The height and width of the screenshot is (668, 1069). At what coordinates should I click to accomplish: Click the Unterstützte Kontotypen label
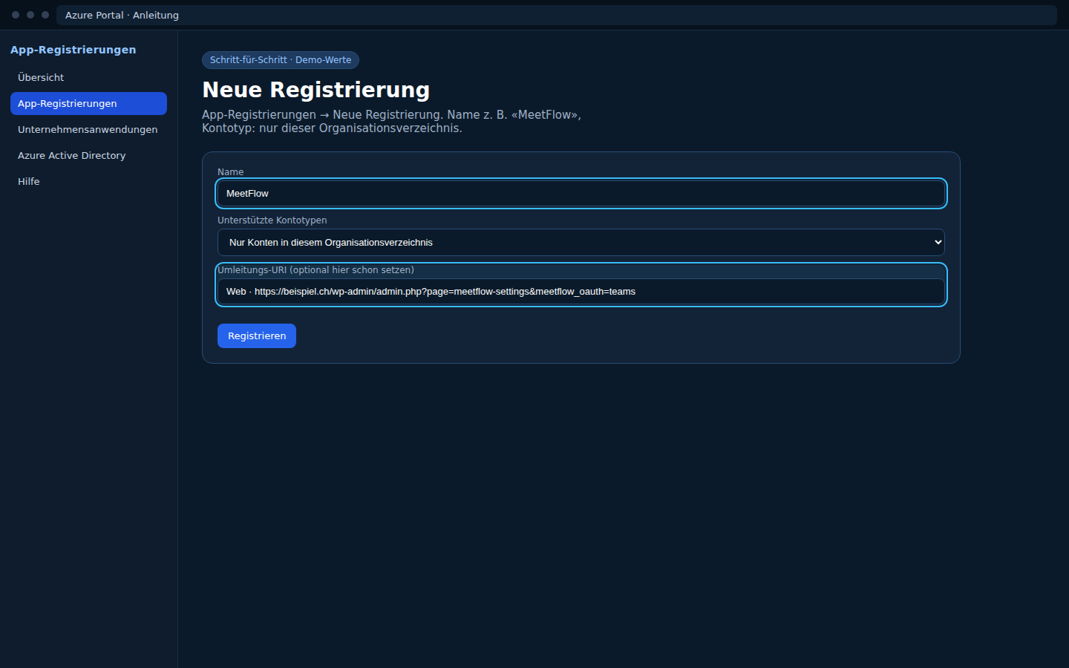(272, 220)
